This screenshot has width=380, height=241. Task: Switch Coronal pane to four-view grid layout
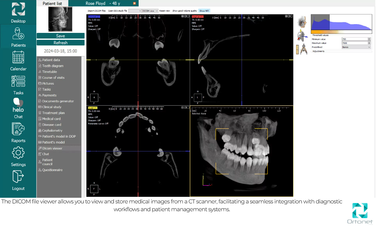(x=182, y=16)
